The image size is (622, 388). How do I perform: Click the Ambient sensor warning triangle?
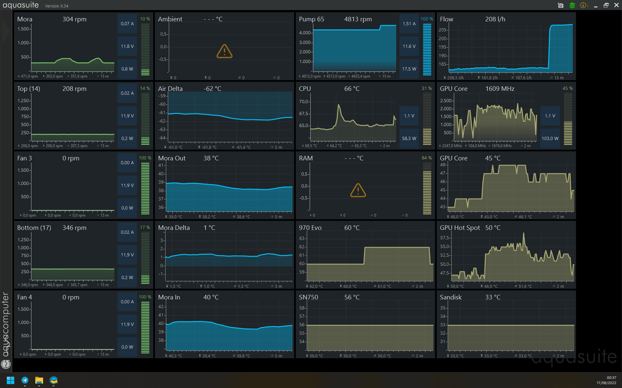pyautogui.click(x=224, y=51)
